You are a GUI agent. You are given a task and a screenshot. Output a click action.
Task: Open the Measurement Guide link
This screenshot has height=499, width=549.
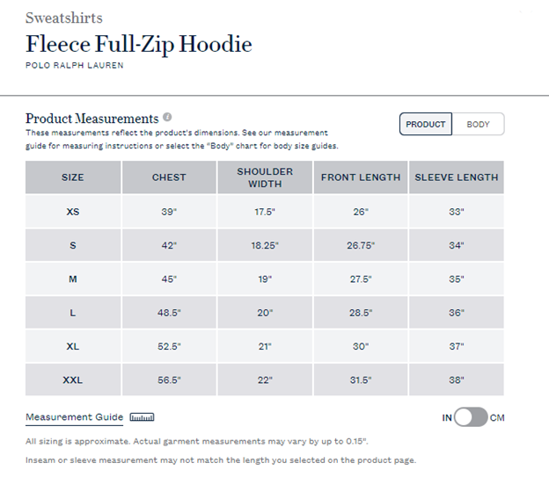[x=75, y=417]
